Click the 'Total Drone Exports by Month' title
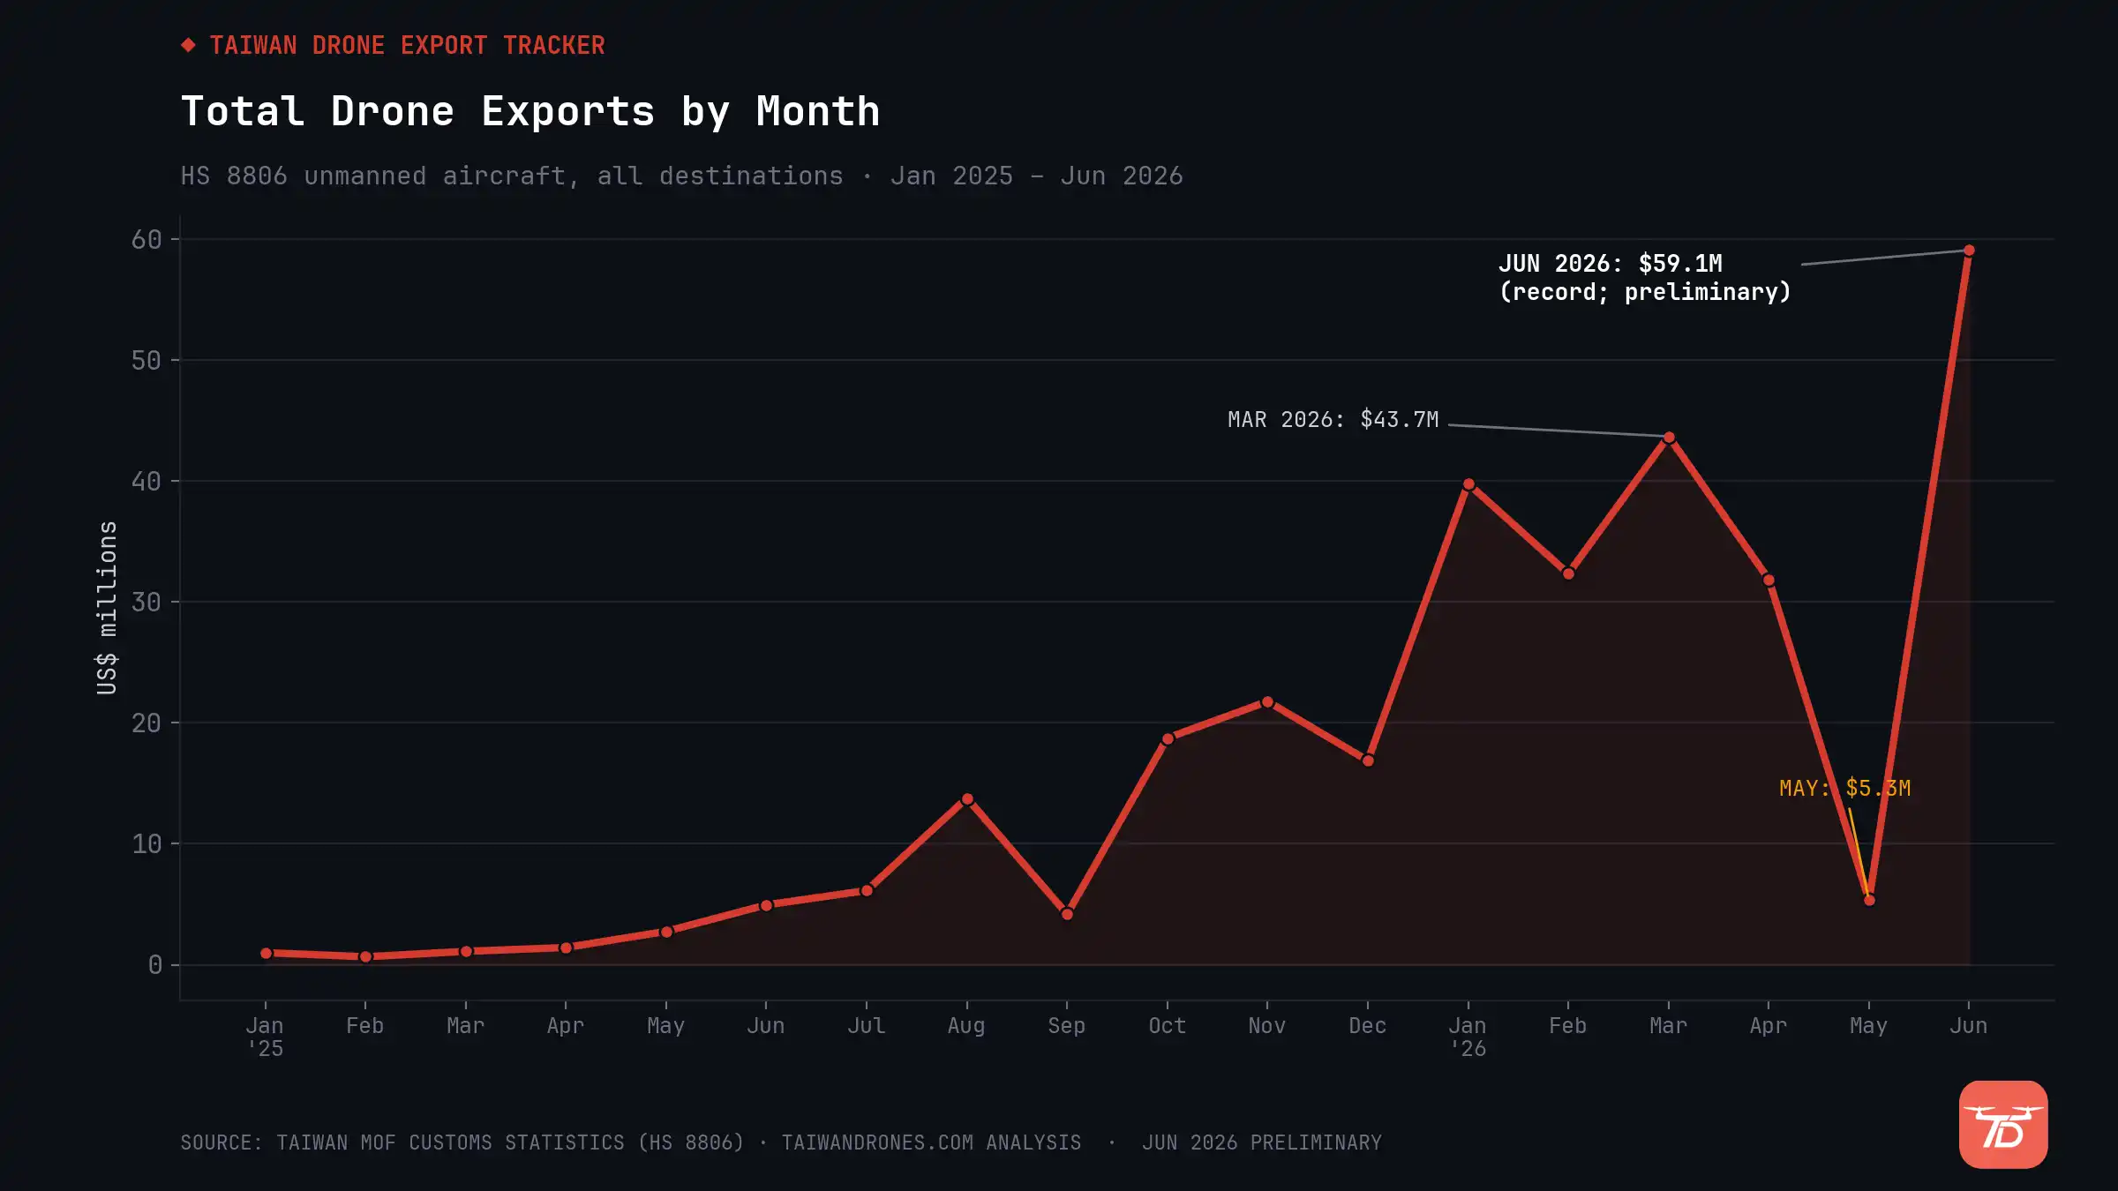The height and width of the screenshot is (1191, 2118). pos(530,112)
